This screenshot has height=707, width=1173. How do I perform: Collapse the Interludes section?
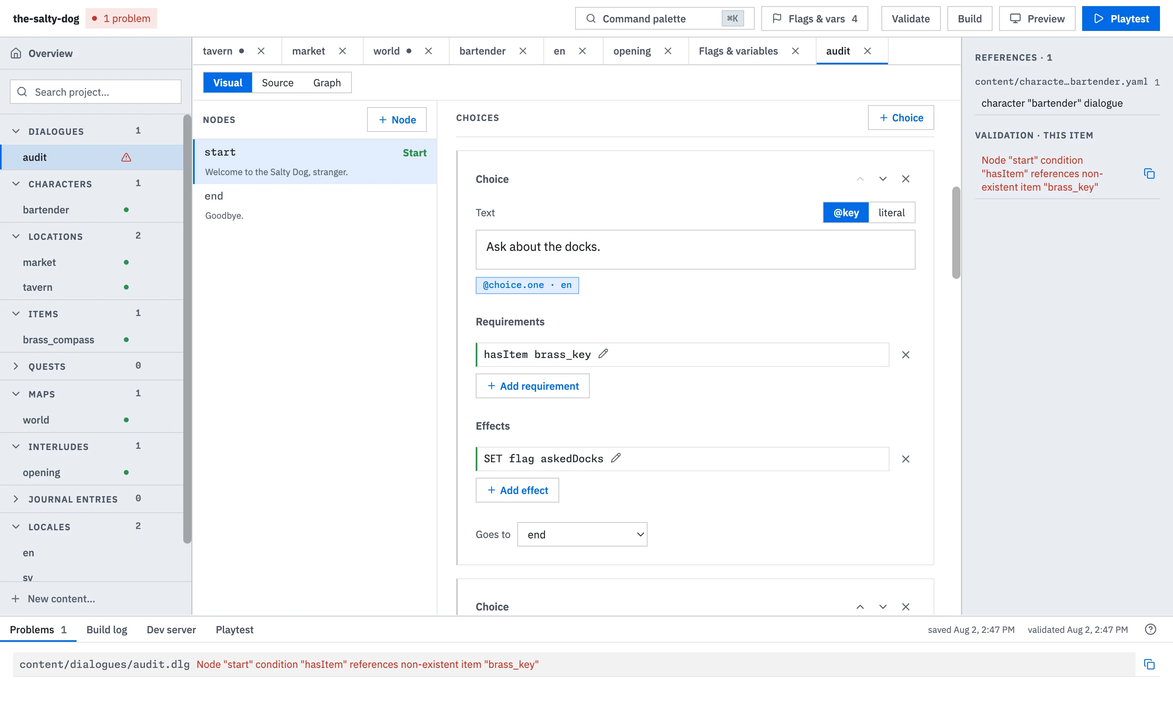point(16,446)
